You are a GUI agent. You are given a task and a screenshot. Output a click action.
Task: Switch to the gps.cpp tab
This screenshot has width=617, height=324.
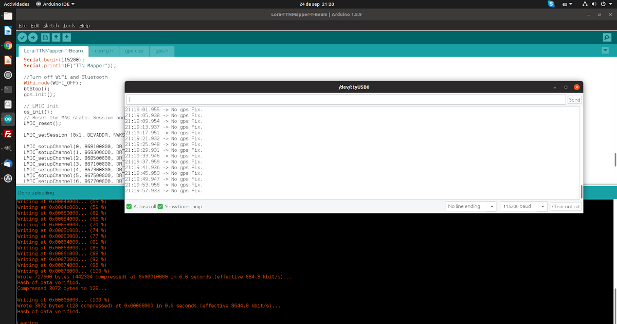134,51
